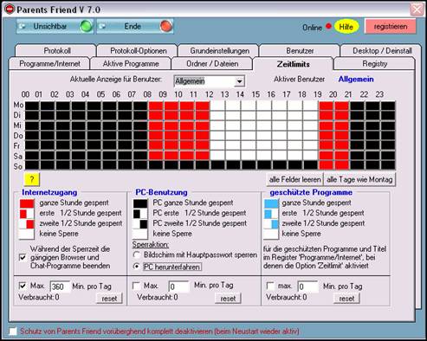Switch to the Benutzer tab

point(300,51)
